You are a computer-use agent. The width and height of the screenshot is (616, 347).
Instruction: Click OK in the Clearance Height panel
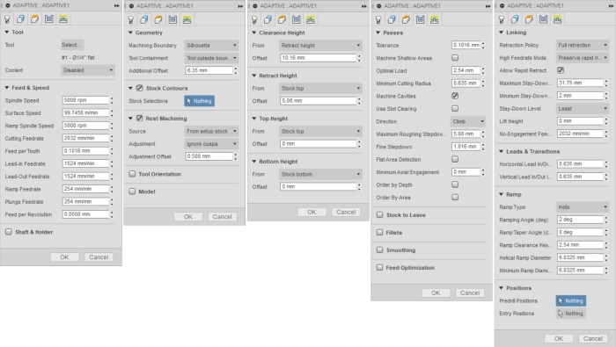(x=312, y=212)
